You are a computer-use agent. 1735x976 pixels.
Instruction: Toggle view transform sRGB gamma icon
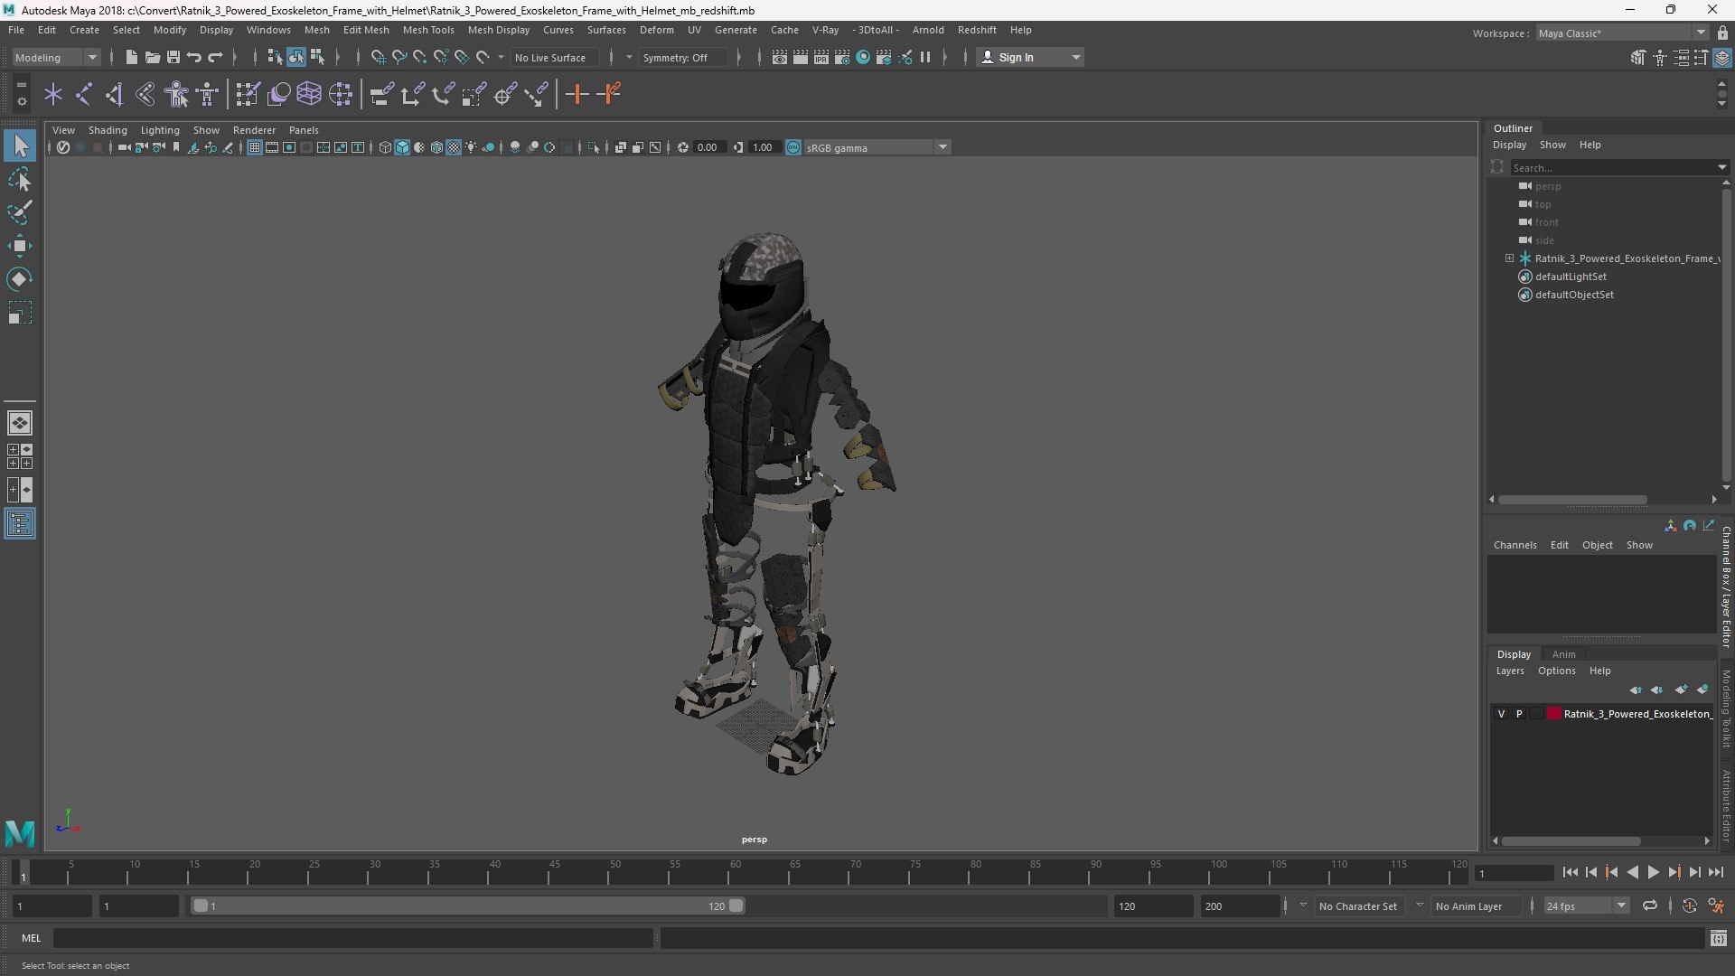click(x=793, y=147)
